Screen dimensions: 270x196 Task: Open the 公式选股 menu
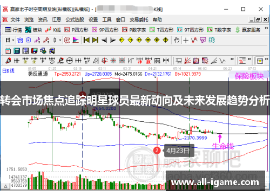[x=75, y=19]
